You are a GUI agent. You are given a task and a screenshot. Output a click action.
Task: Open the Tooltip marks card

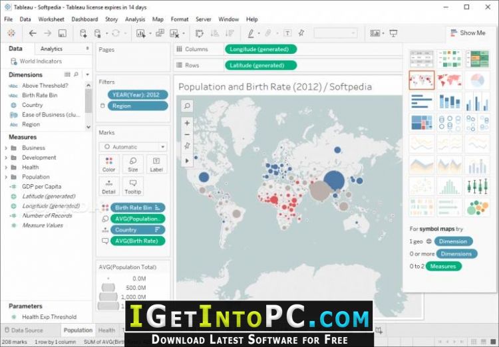click(x=132, y=187)
